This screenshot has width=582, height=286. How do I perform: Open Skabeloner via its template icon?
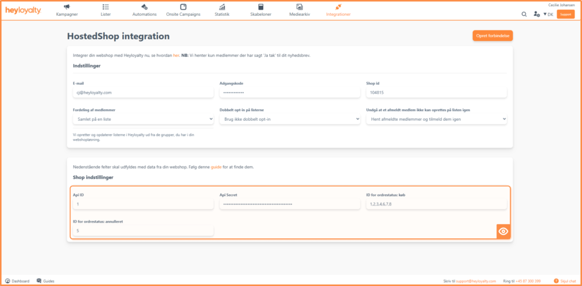pos(261,7)
